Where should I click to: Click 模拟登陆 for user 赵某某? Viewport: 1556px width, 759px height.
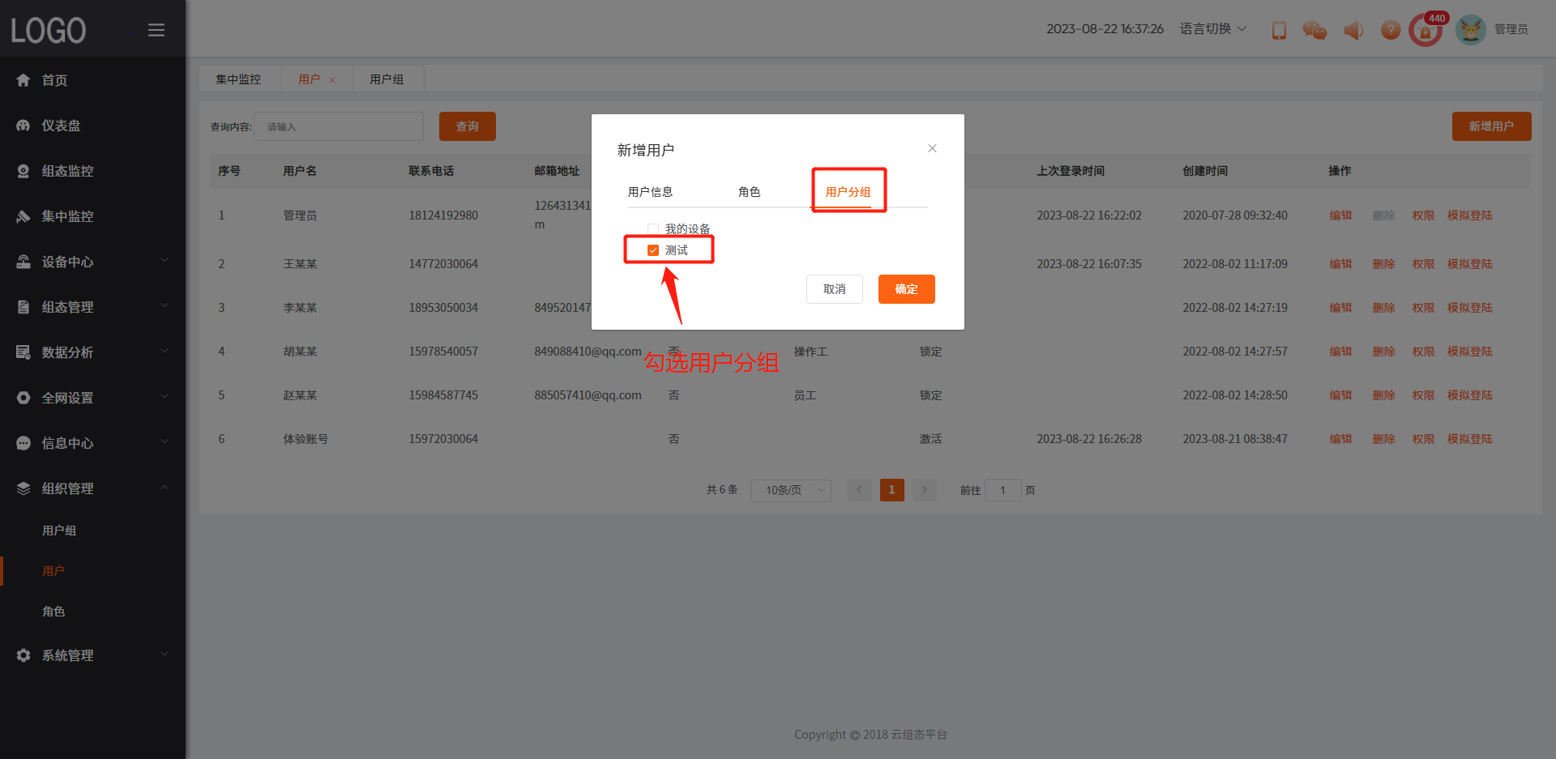point(1470,395)
